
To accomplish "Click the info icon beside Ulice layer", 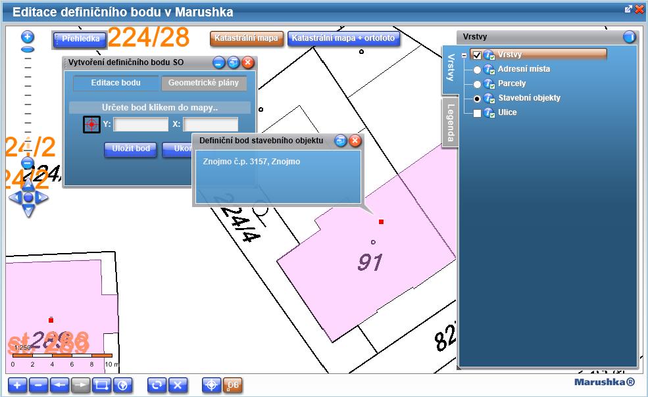I will point(489,113).
